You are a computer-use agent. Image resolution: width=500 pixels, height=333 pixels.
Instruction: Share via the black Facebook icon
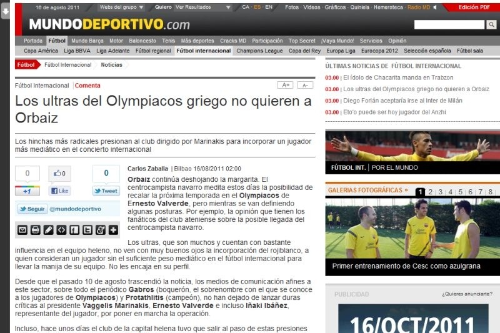pyautogui.click(x=74, y=230)
